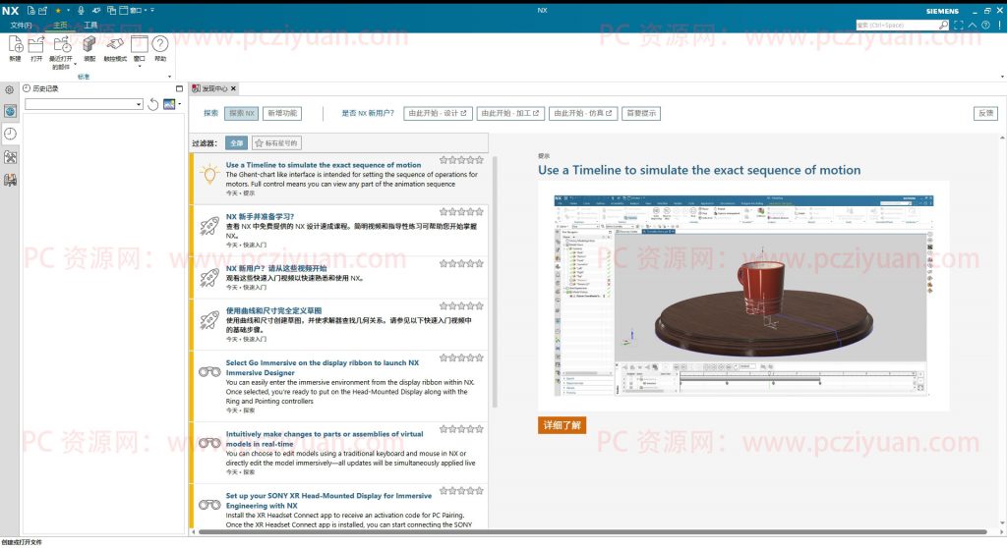
Task: Open dropdown arrow next to image view icon
Action: (179, 104)
